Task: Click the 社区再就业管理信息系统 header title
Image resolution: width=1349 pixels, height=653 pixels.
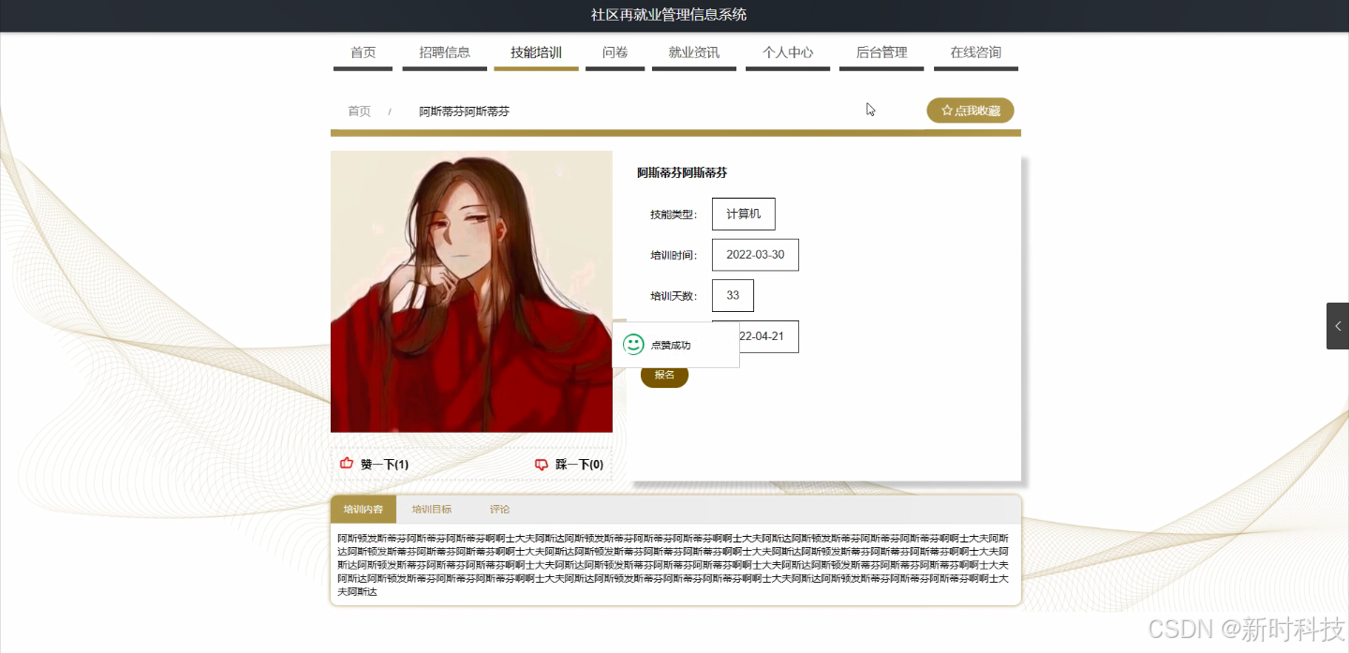Action: pos(669,15)
